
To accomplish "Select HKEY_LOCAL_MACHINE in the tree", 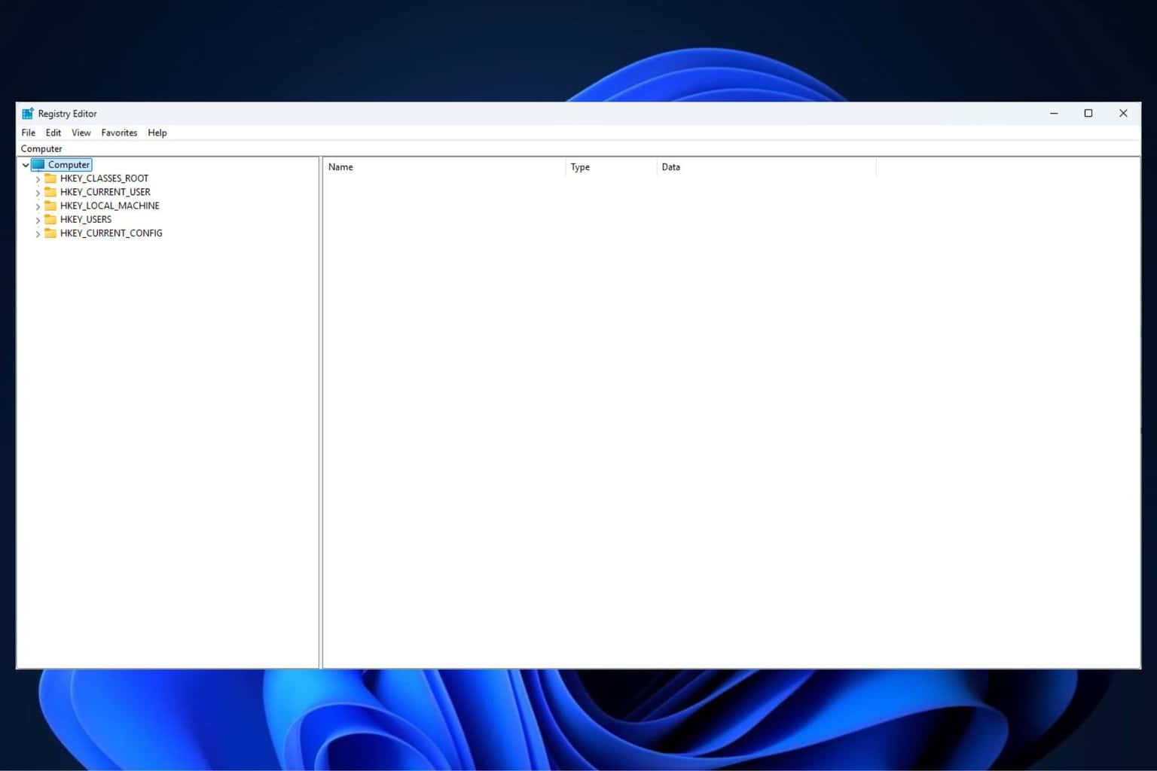I will [109, 206].
